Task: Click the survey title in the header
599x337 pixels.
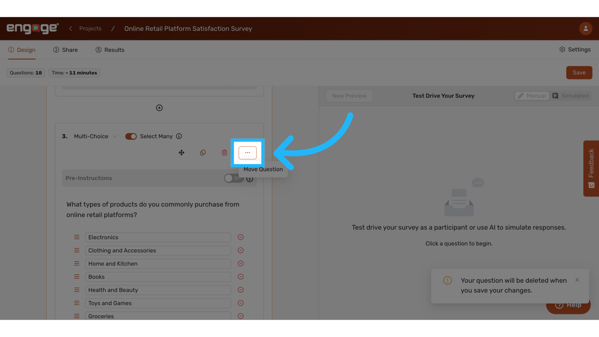Action: coord(188,29)
